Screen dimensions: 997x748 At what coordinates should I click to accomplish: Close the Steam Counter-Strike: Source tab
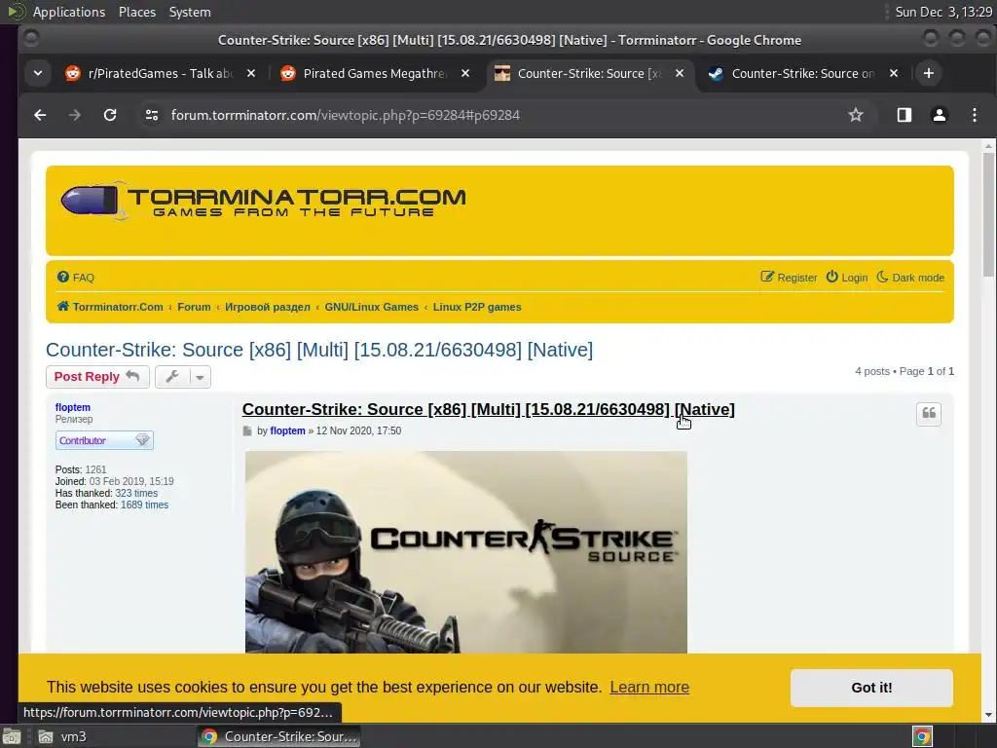tap(894, 73)
